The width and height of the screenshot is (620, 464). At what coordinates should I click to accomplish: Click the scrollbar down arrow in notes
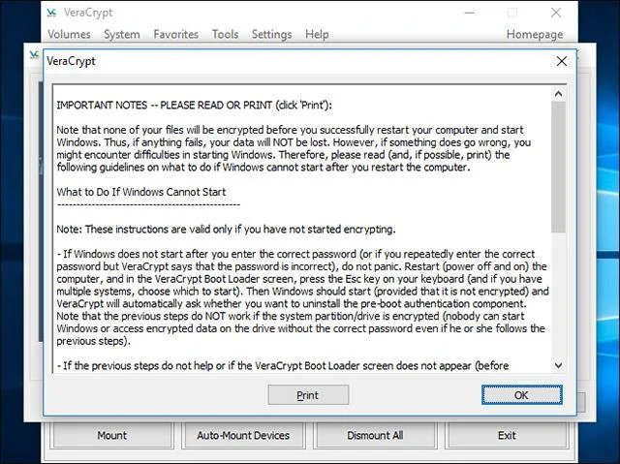(558, 365)
